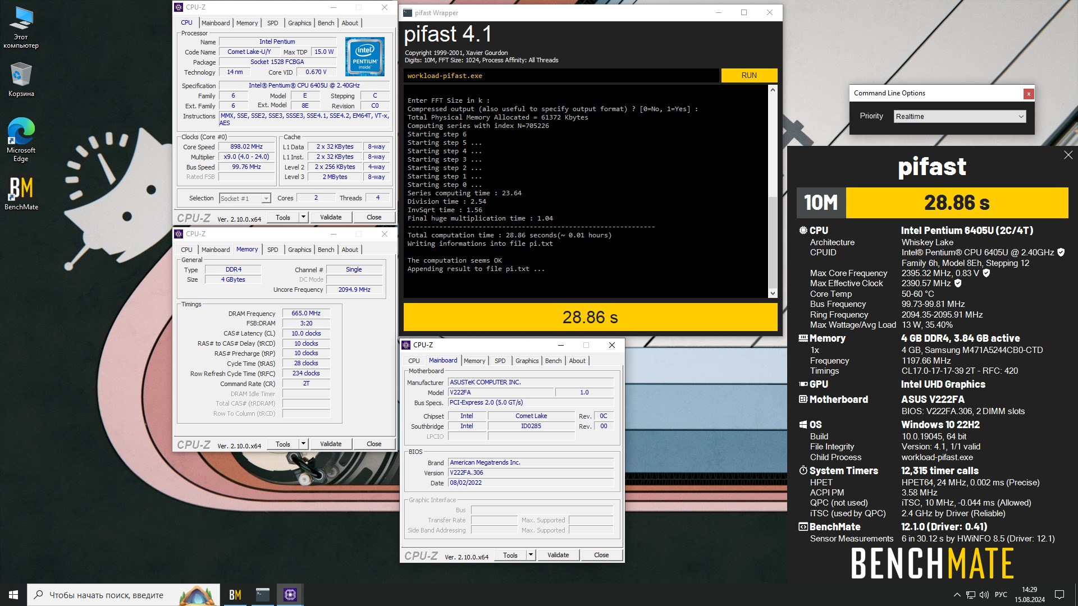Expand Tools arrow in top CPU-Z window

[x=303, y=217]
